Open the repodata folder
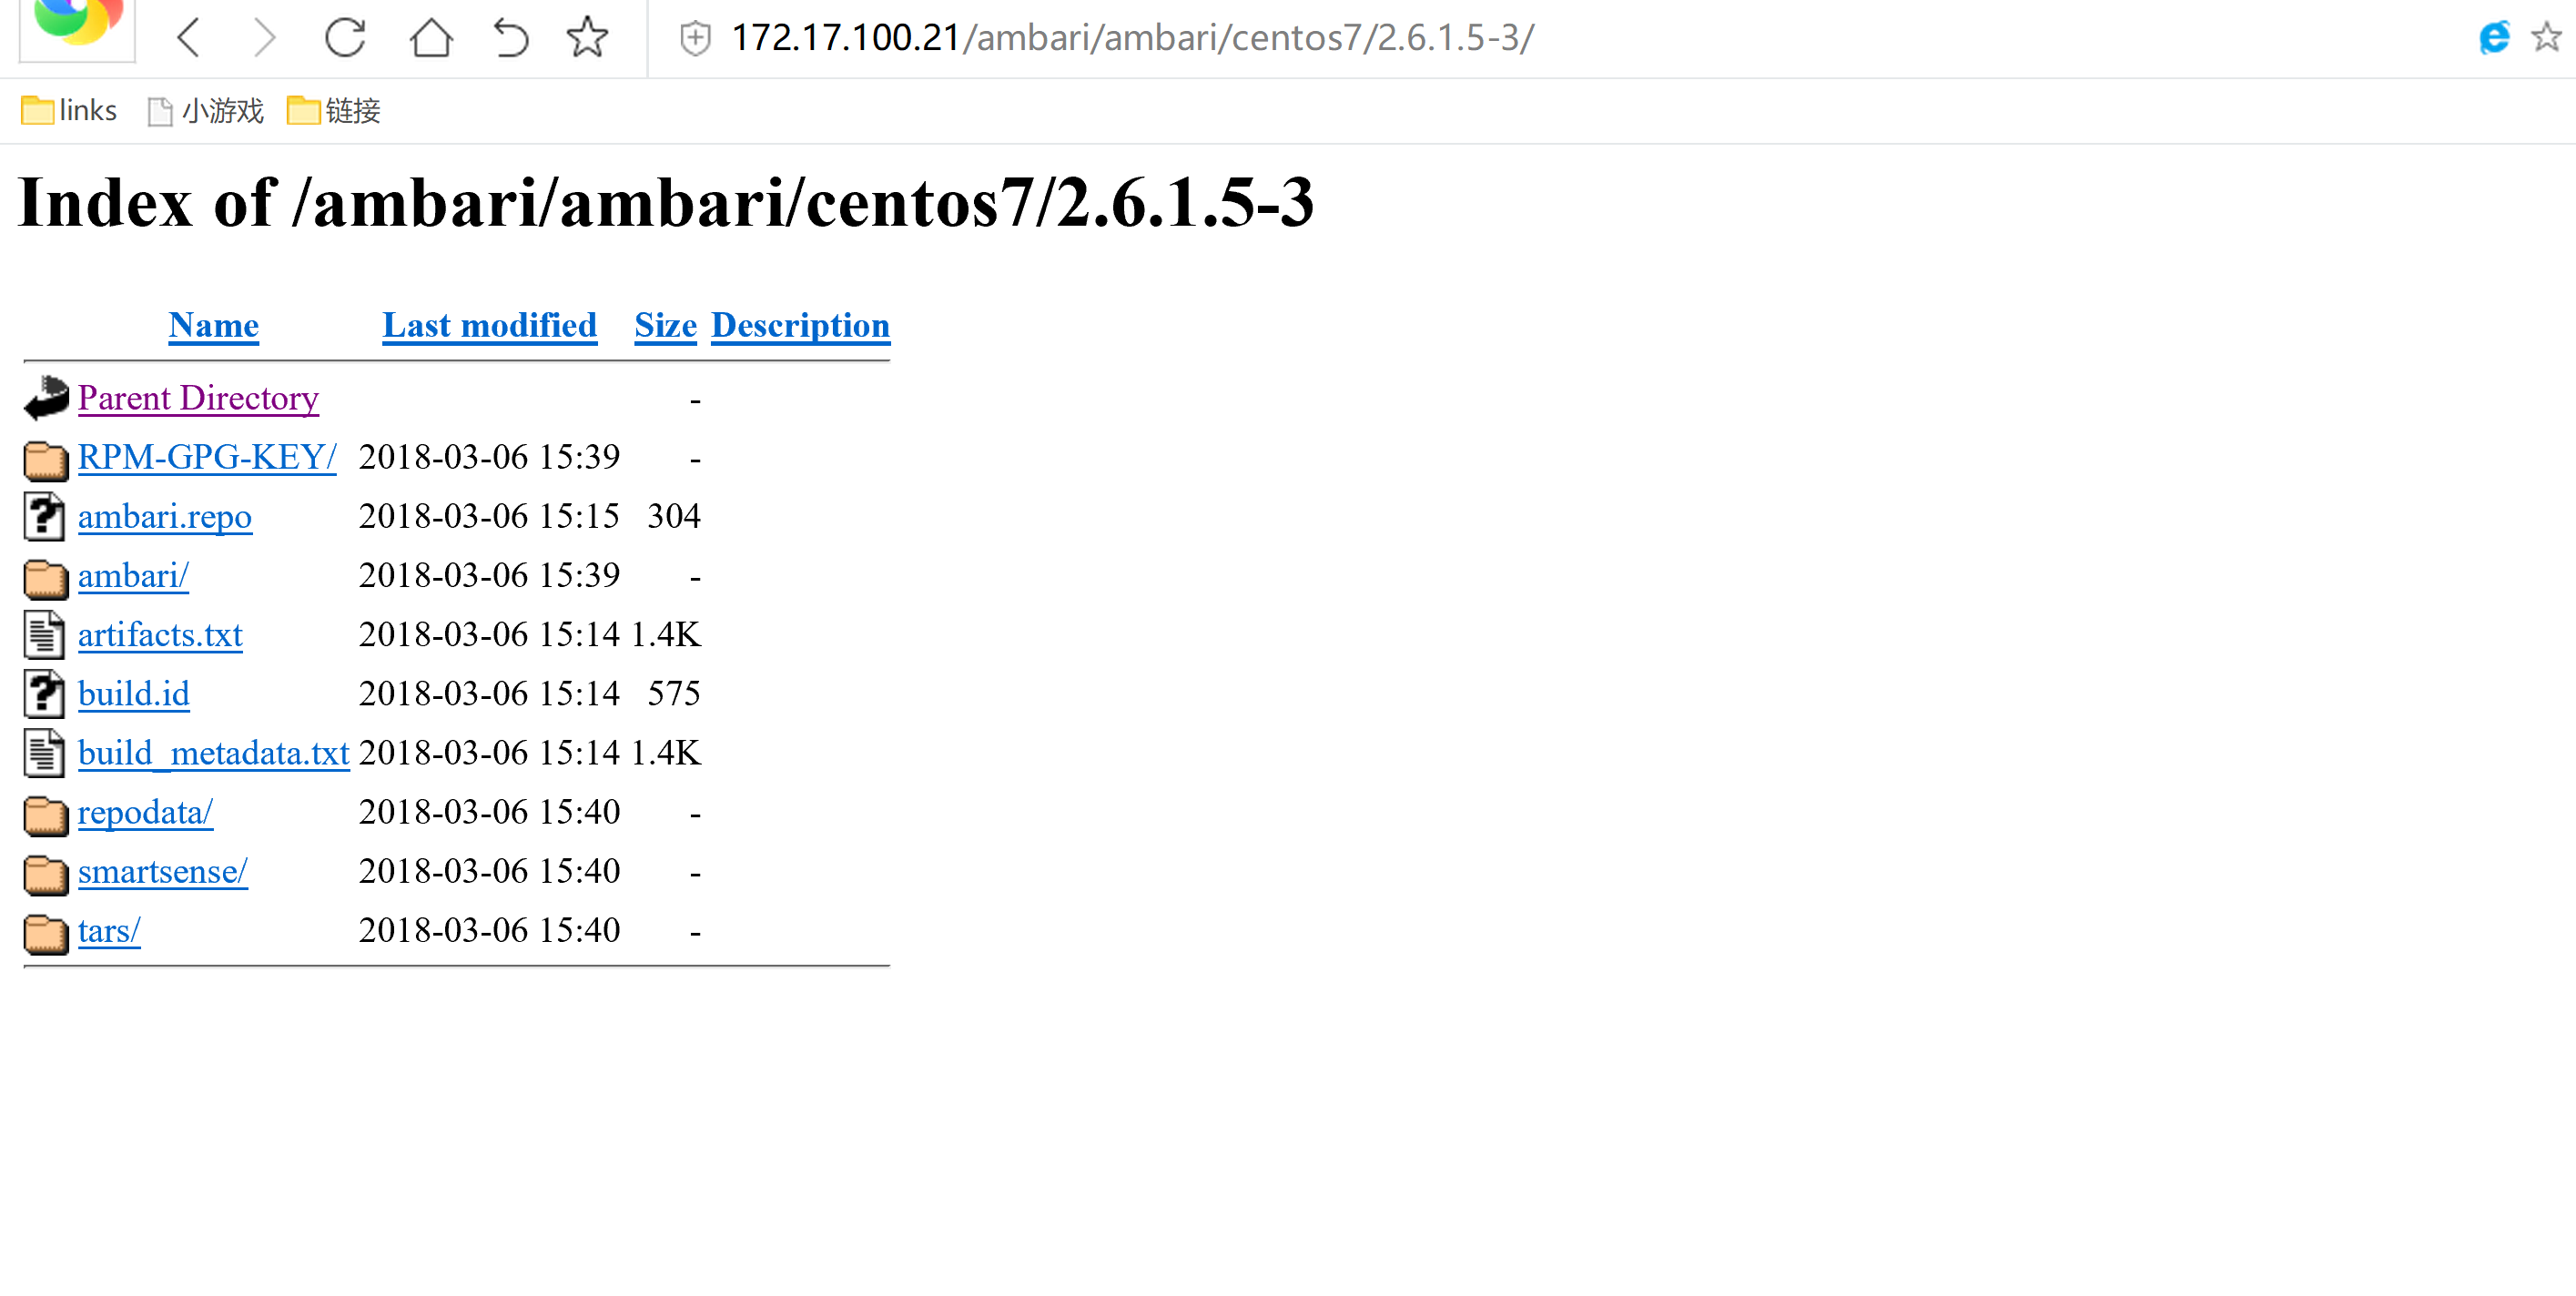The image size is (2576, 1296). coord(144,812)
